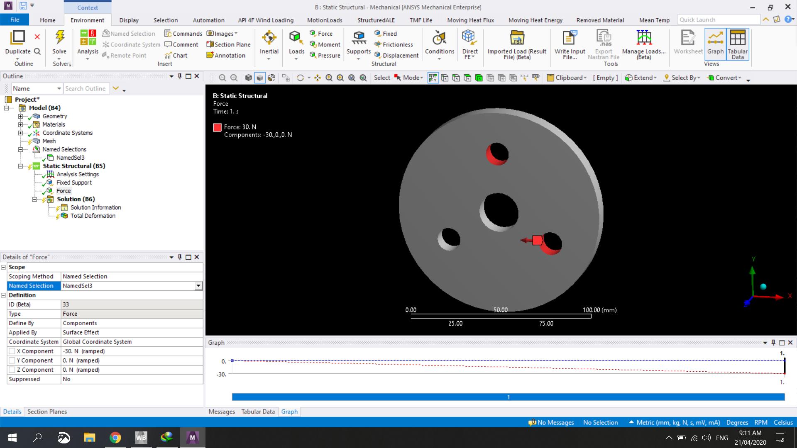Check the Y Component checkbox

[12, 360]
